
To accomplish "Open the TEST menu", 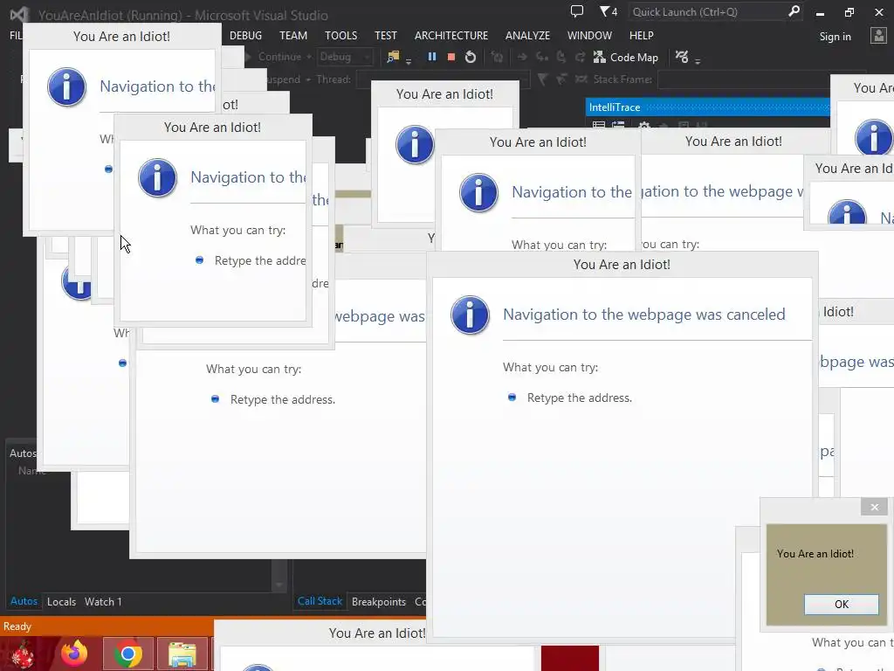I will pyautogui.click(x=385, y=35).
